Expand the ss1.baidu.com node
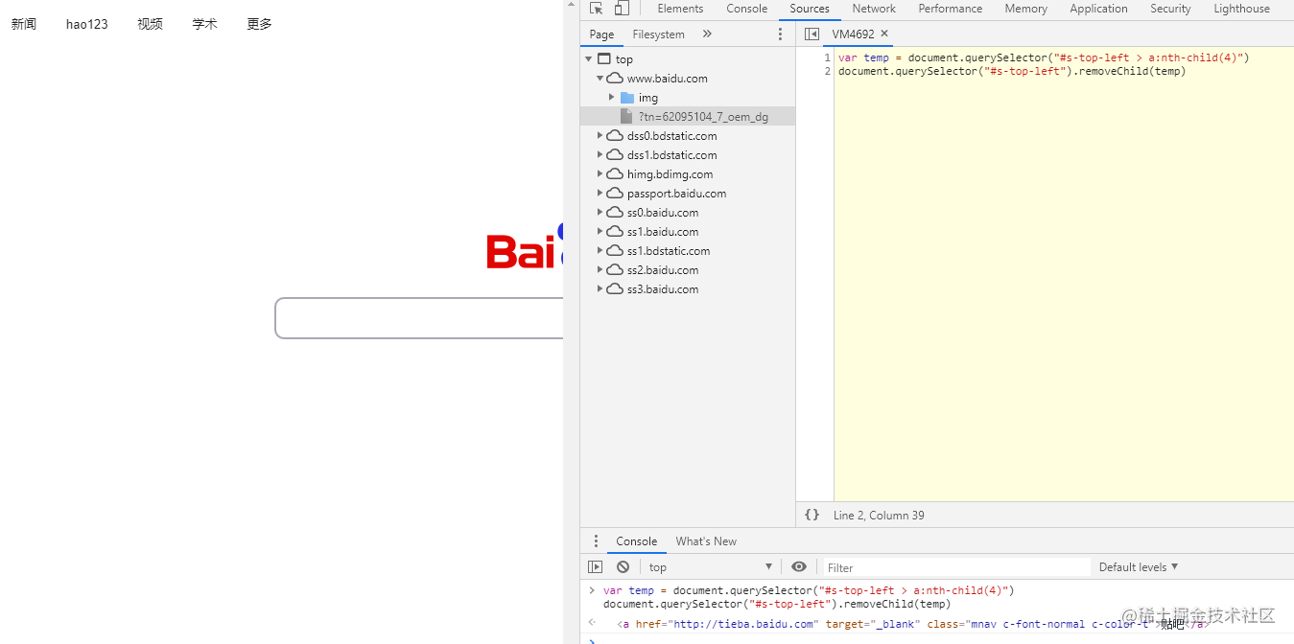Image resolution: width=1294 pixels, height=644 pixels. 600,232
